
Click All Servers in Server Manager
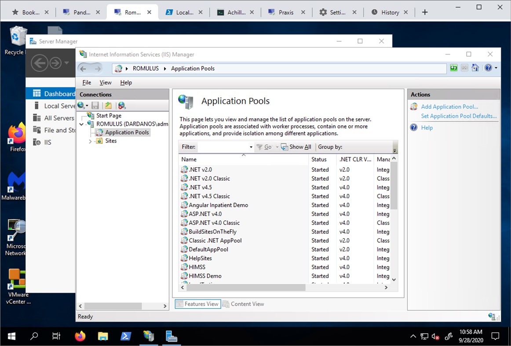[x=54, y=118]
